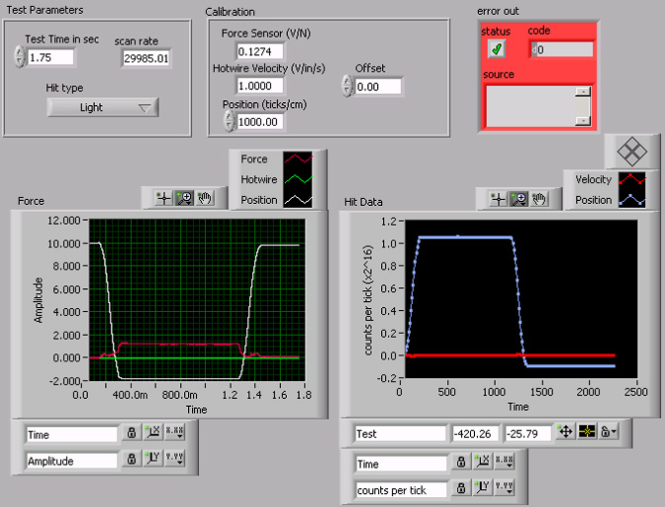Screen dimensions: 665x507
Task: Click the source box scroll down arrow
Action: [x=583, y=121]
